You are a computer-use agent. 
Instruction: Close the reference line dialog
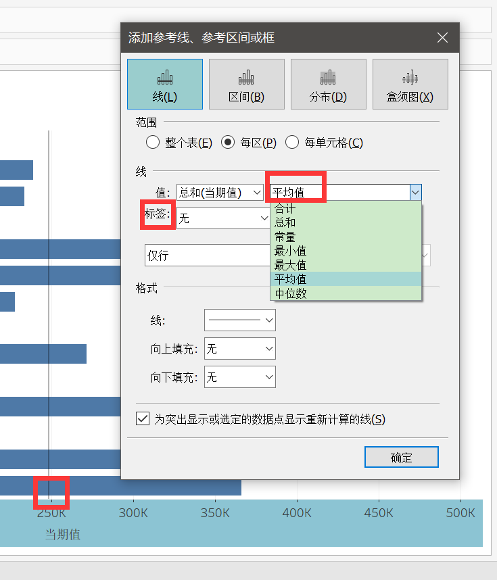coord(442,37)
